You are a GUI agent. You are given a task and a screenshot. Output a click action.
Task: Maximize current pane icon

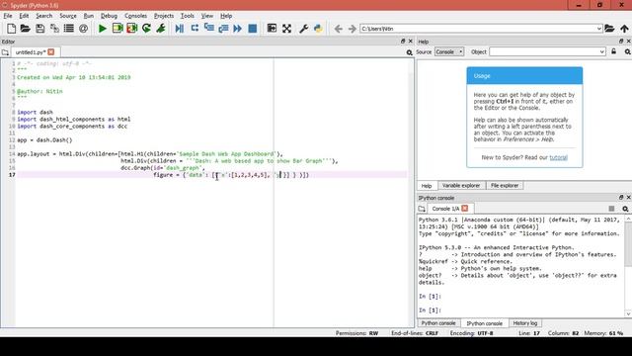272,29
